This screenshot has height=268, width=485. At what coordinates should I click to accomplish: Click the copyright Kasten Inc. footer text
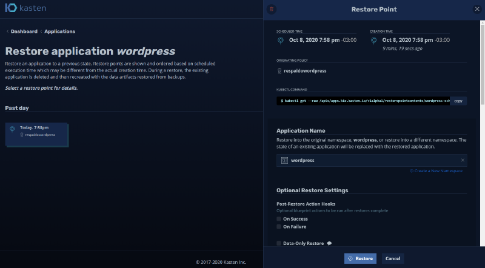coord(221,262)
